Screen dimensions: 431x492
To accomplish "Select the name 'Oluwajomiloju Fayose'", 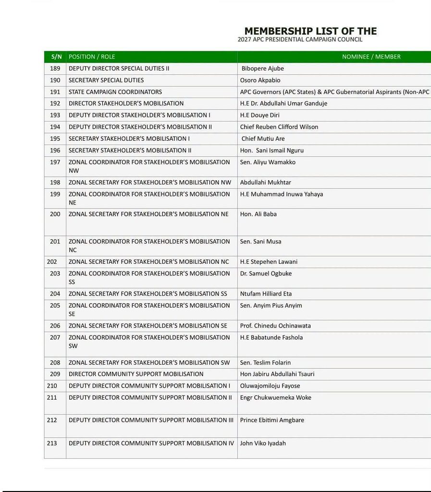I will (270, 386).
